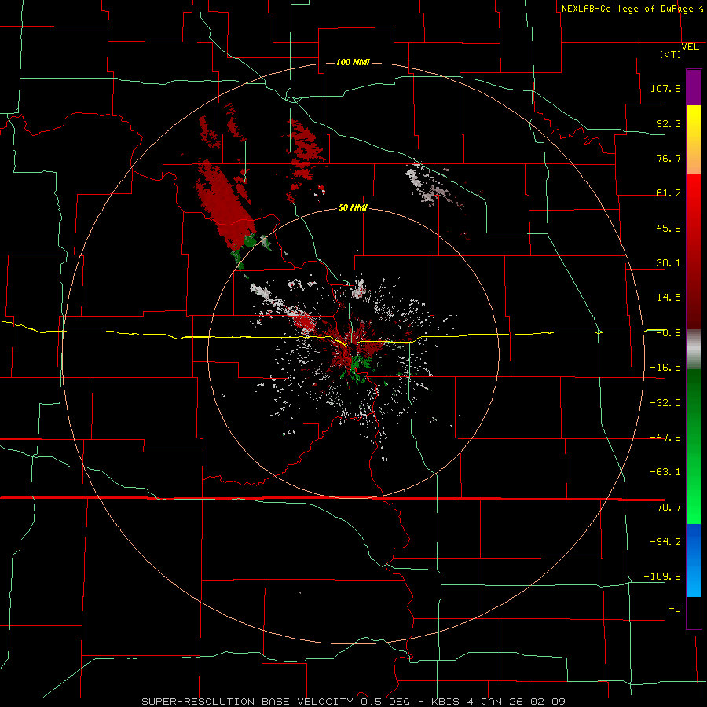Click the -109.8 velocity legend value
707x707 pixels.
(x=662, y=577)
